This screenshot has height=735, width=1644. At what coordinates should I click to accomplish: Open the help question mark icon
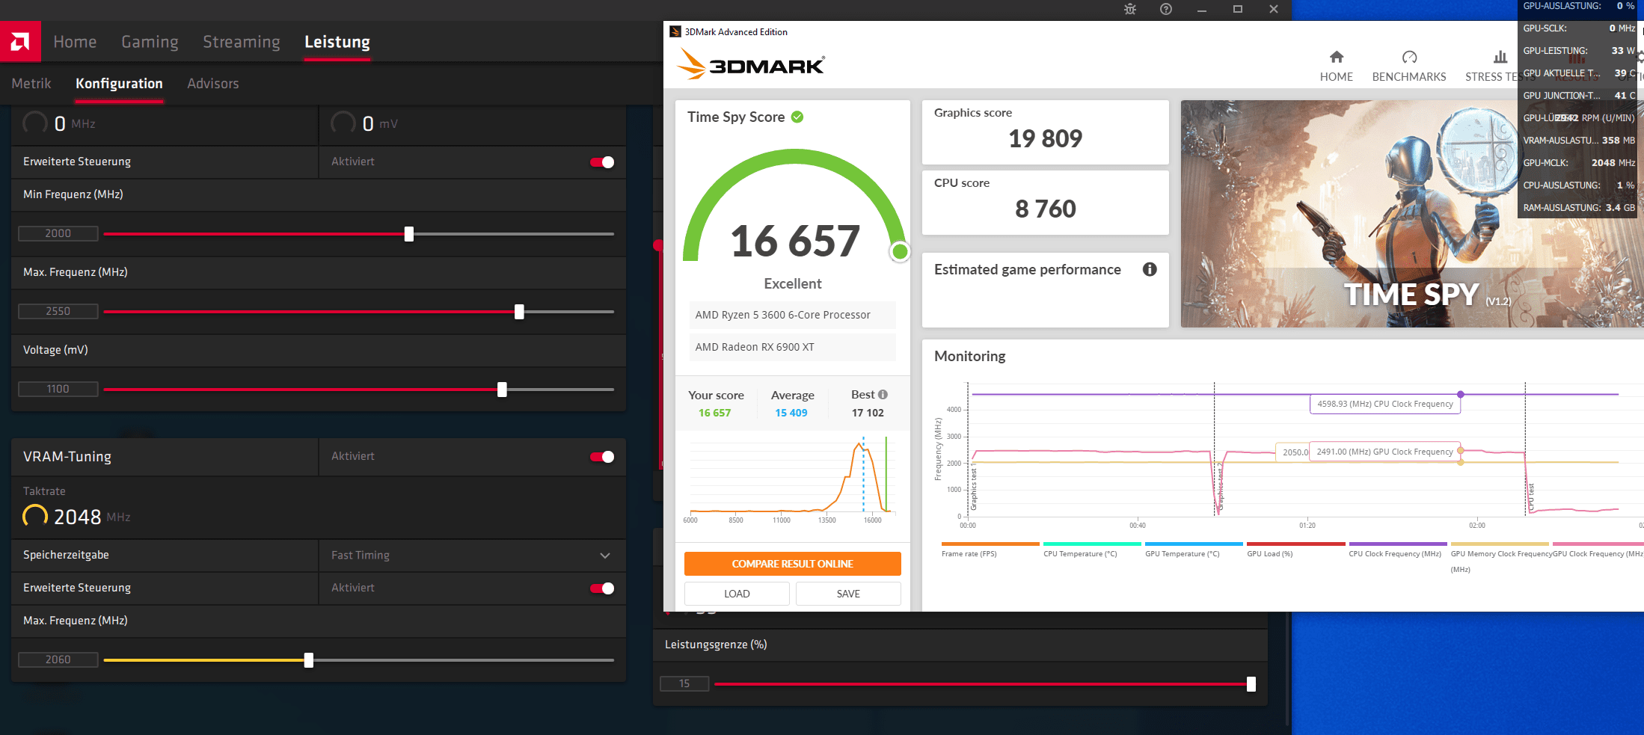pos(1166,9)
